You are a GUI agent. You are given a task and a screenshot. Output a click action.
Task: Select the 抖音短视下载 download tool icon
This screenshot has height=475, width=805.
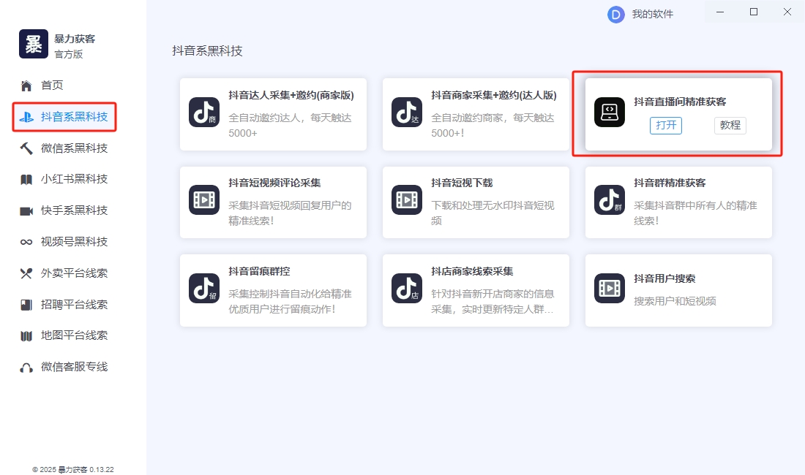pos(407,202)
